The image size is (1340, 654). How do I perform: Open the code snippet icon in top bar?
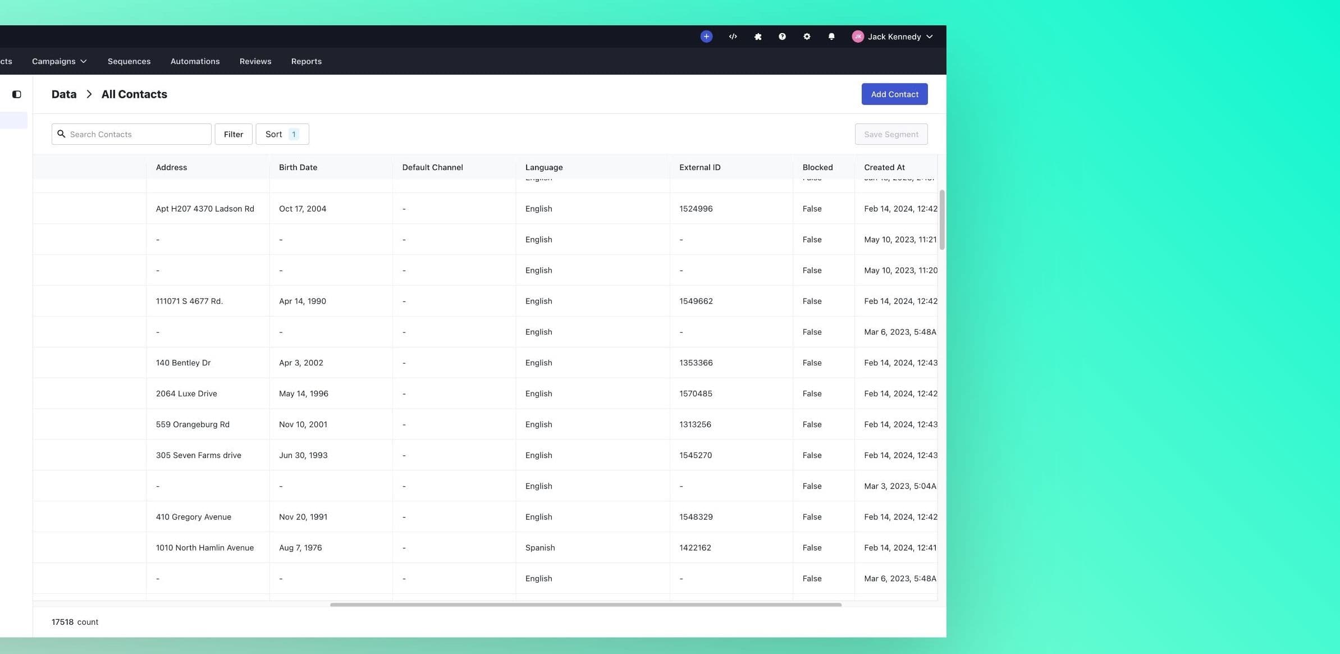[733, 36]
